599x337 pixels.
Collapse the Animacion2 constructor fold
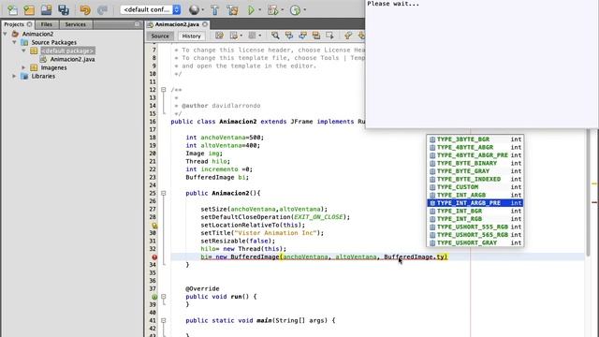coord(164,194)
